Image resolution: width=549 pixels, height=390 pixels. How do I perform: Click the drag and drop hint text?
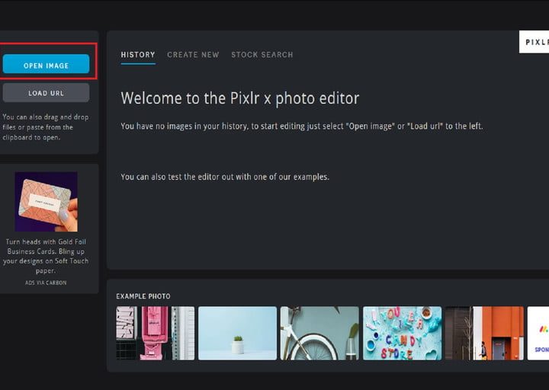[46, 127]
